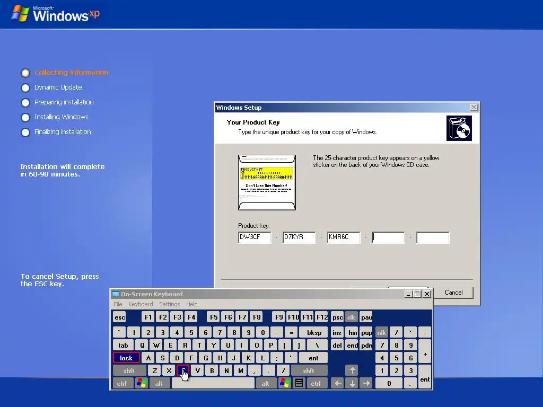Open the Settings menu

click(169, 304)
